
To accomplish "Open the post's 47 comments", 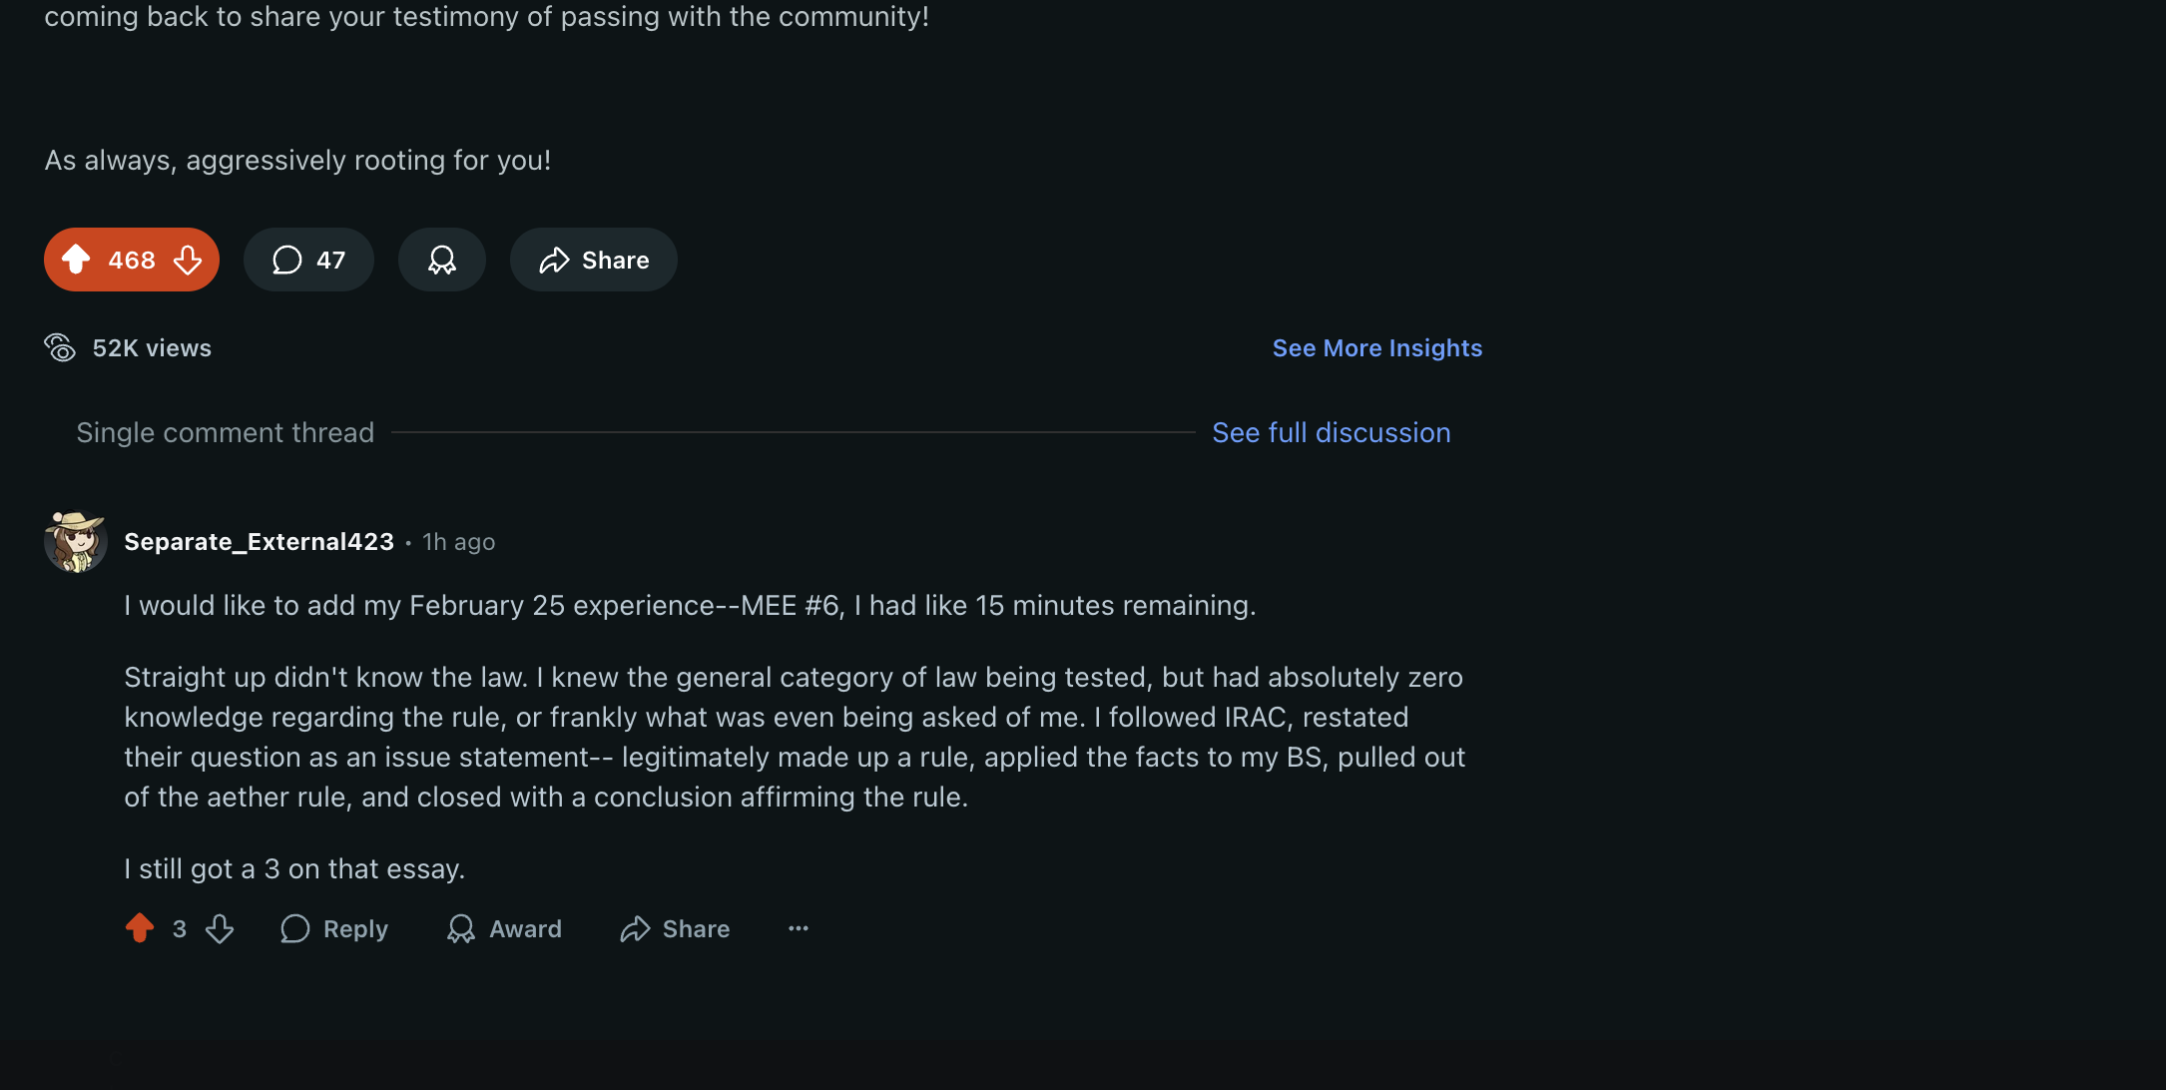I will (308, 260).
